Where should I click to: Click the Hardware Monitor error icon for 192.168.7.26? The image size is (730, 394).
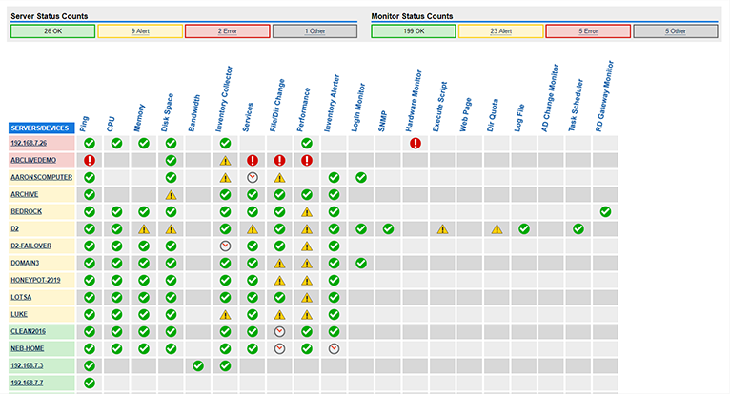click(x=416, y=144)
